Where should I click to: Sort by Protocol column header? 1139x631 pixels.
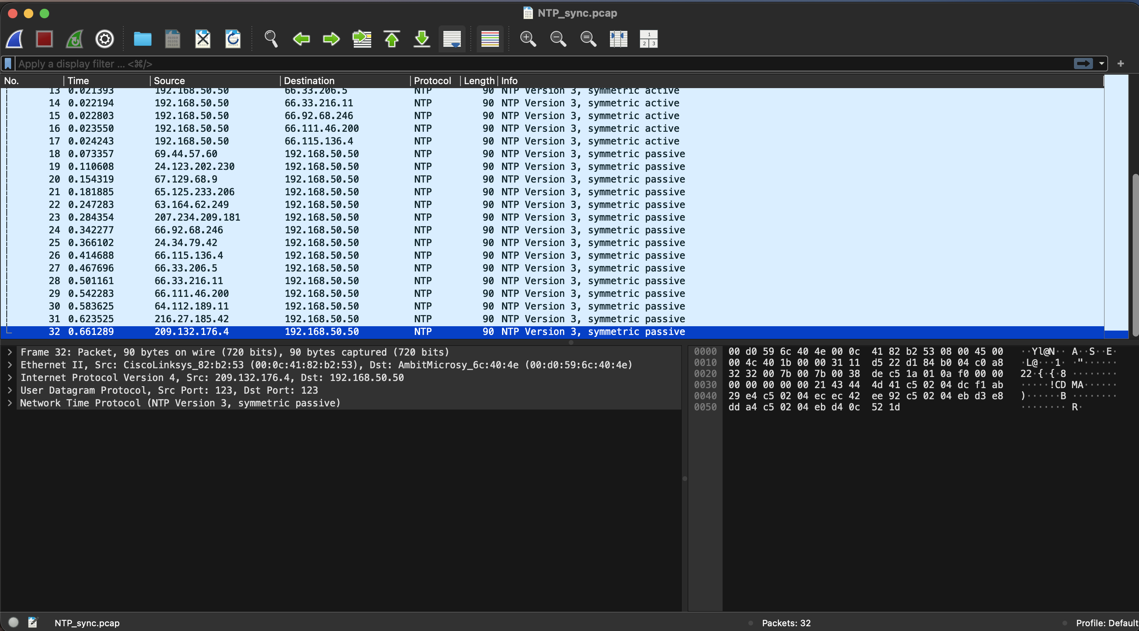coord(435,81)
